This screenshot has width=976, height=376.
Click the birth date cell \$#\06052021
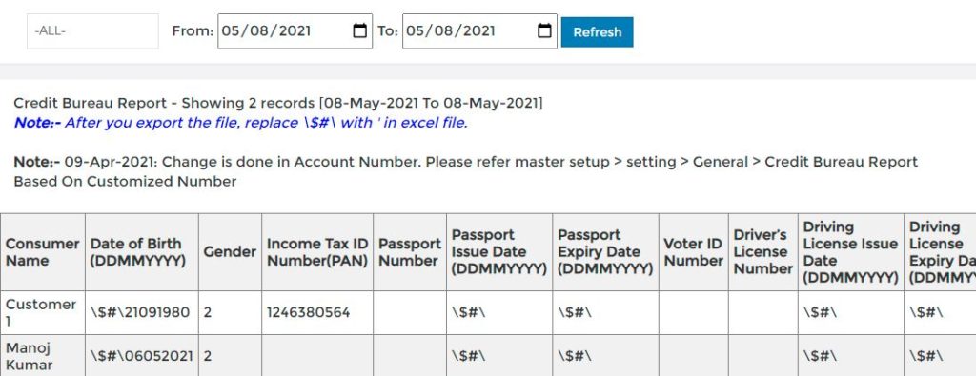(142, 355)
